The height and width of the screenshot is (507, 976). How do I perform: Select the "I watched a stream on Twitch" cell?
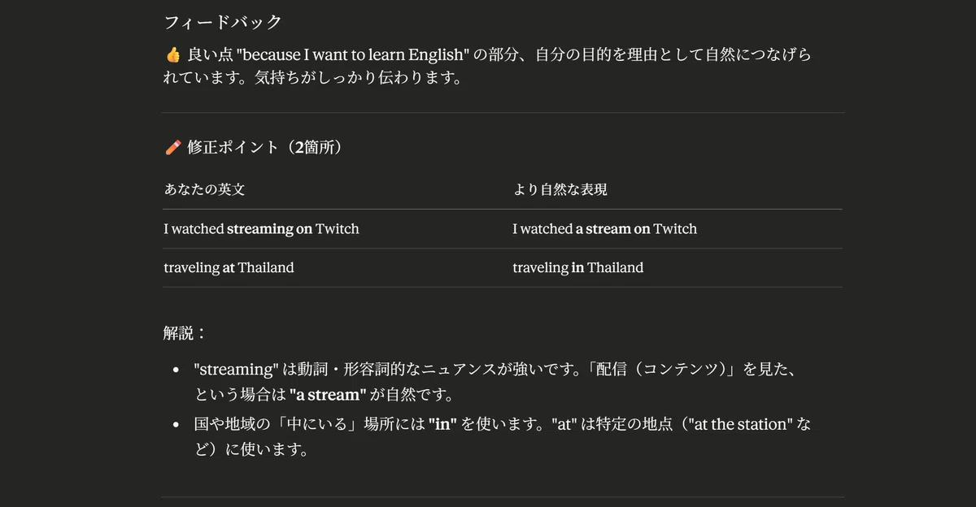pos(604,229)
